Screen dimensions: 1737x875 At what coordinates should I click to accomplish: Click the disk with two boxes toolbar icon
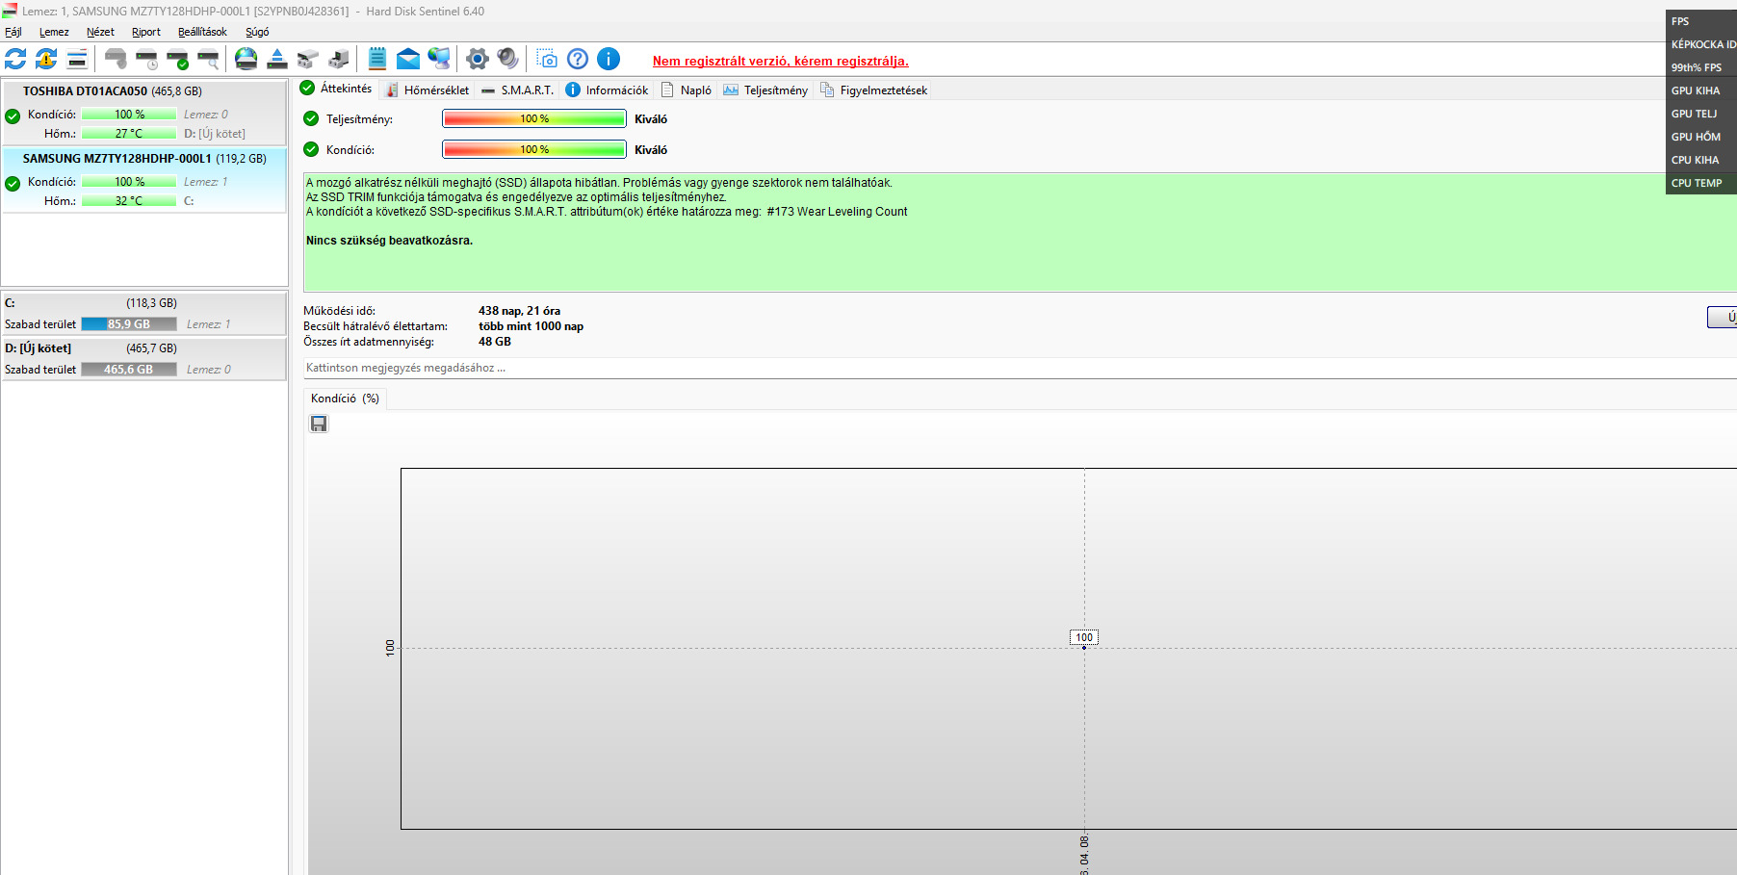(x=308, y=59)
